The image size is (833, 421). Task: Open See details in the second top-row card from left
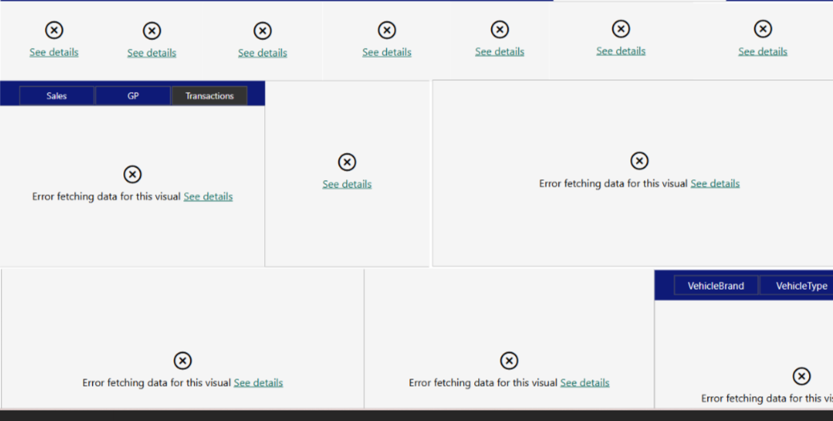[x=152, y=53]
